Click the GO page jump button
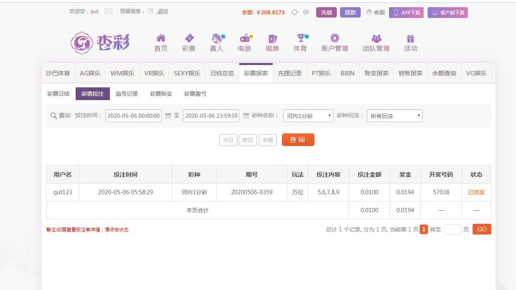This screenshot has height=290, width=516. [x=482, y=229]
